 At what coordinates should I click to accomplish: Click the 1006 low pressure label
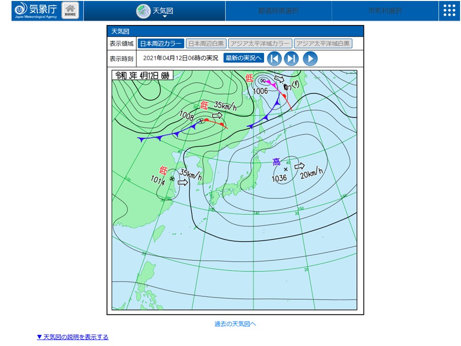tap(260, 91)
